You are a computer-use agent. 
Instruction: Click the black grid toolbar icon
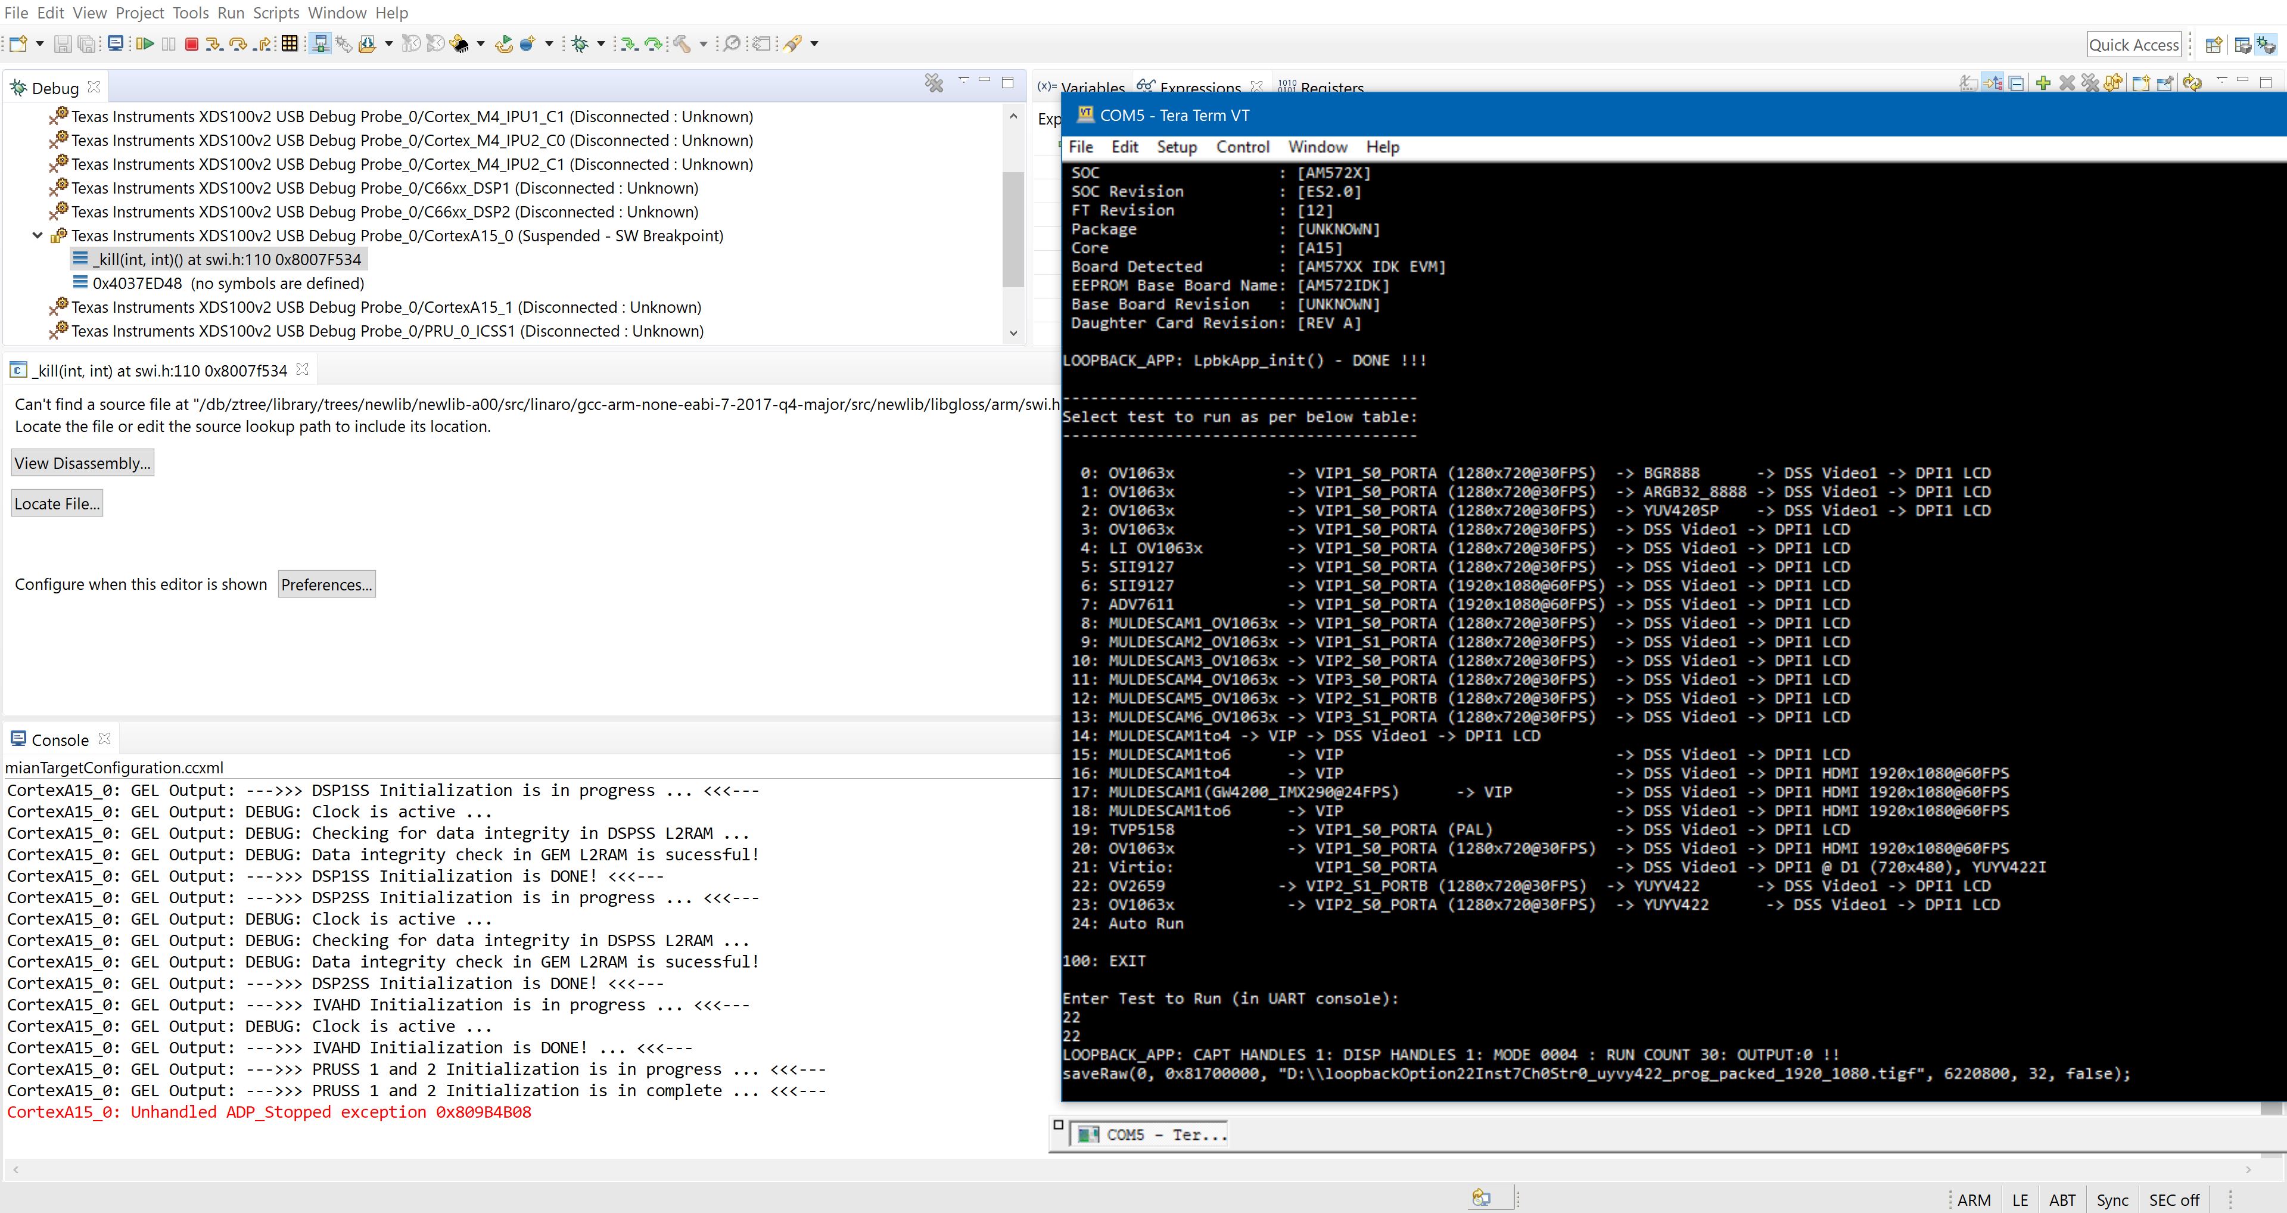point(290,43)
